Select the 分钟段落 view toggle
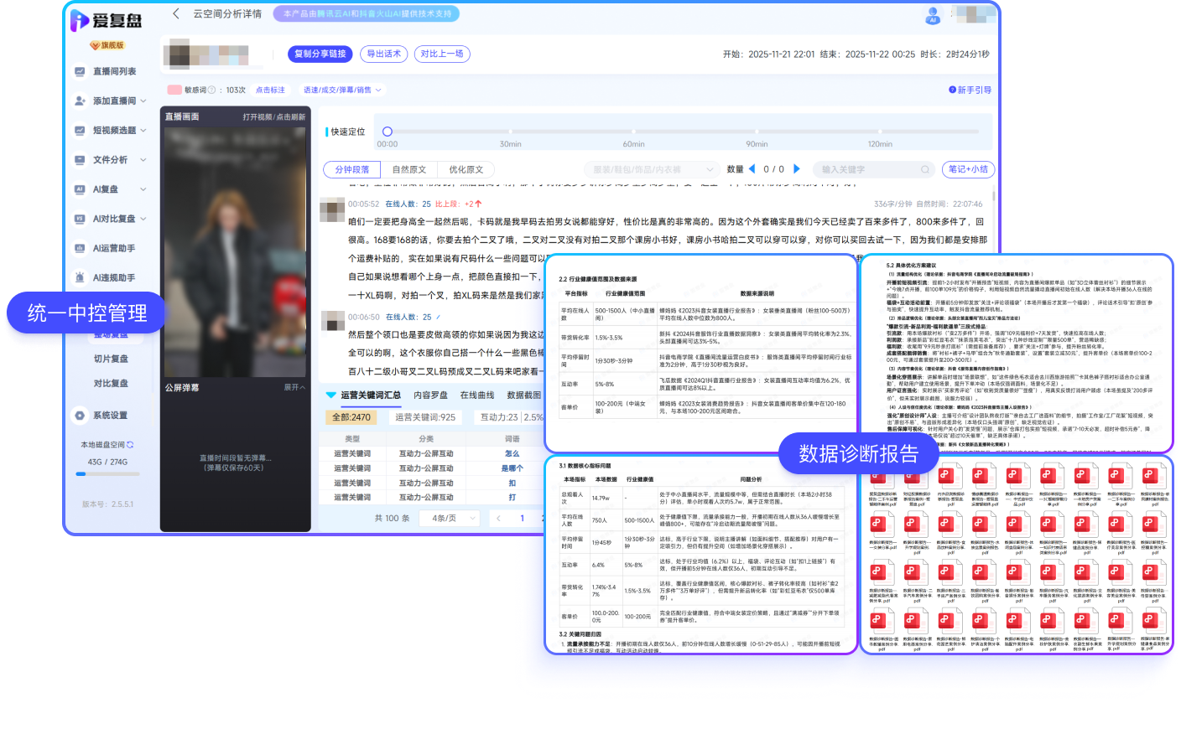 (351, 169)
